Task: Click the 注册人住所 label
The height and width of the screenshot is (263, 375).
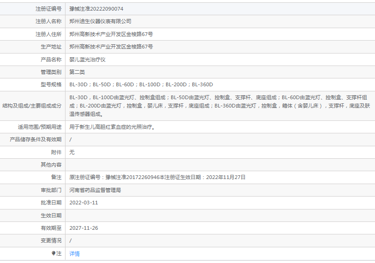Action: click(48, 34)
